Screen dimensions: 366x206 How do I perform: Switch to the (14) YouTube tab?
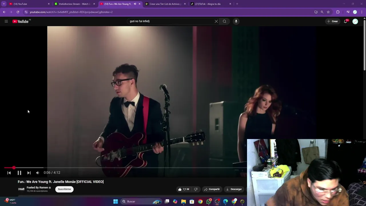27,4
